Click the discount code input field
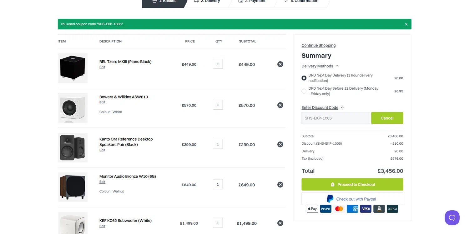Image resolution: width=469 pixels, height=234 pixels. coord(336,118)
